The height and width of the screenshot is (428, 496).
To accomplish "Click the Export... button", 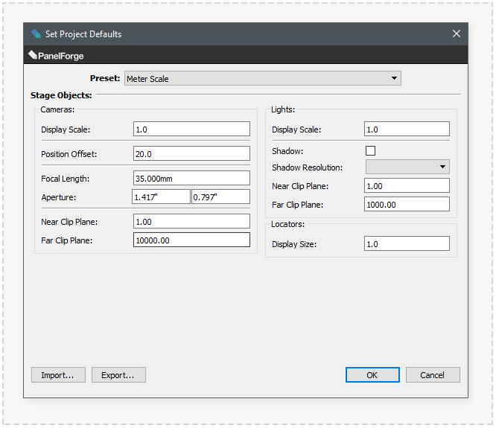I will coord(118,375).
